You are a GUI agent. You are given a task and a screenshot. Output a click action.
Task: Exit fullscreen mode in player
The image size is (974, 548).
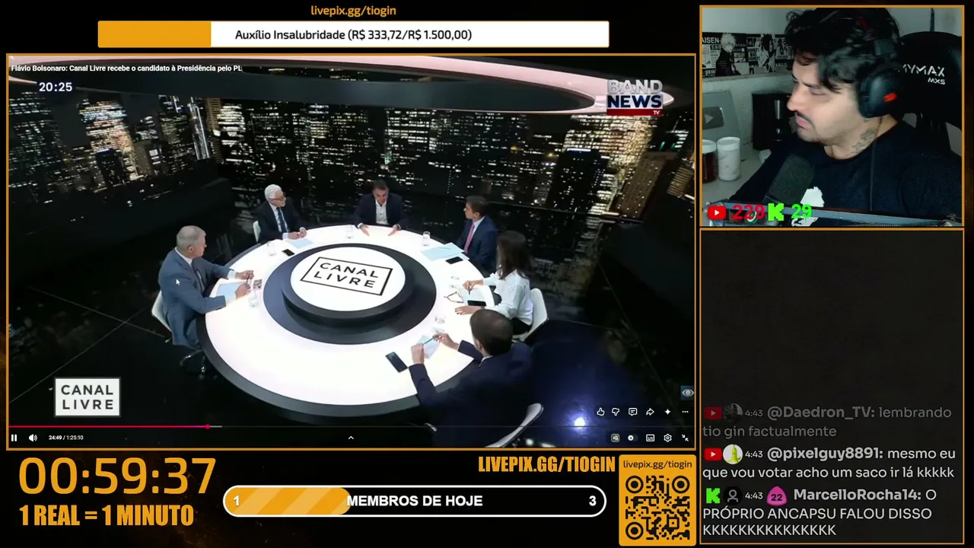685,438
